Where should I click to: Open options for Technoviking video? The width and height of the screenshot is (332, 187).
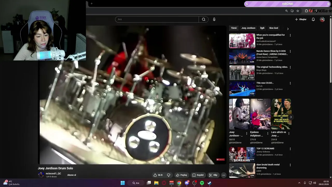[290, 67]
